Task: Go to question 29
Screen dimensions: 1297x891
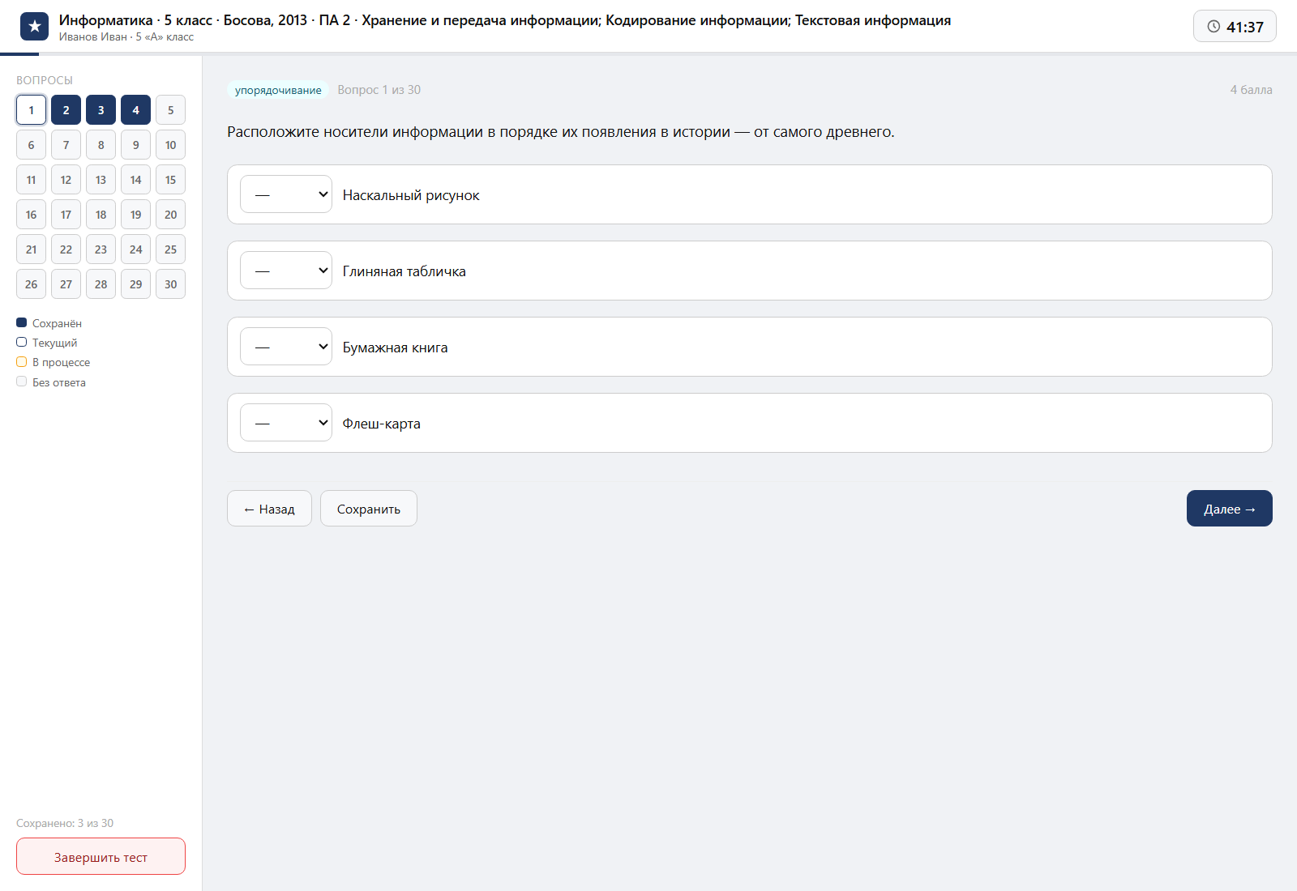Action: click(x=135, y=284)
